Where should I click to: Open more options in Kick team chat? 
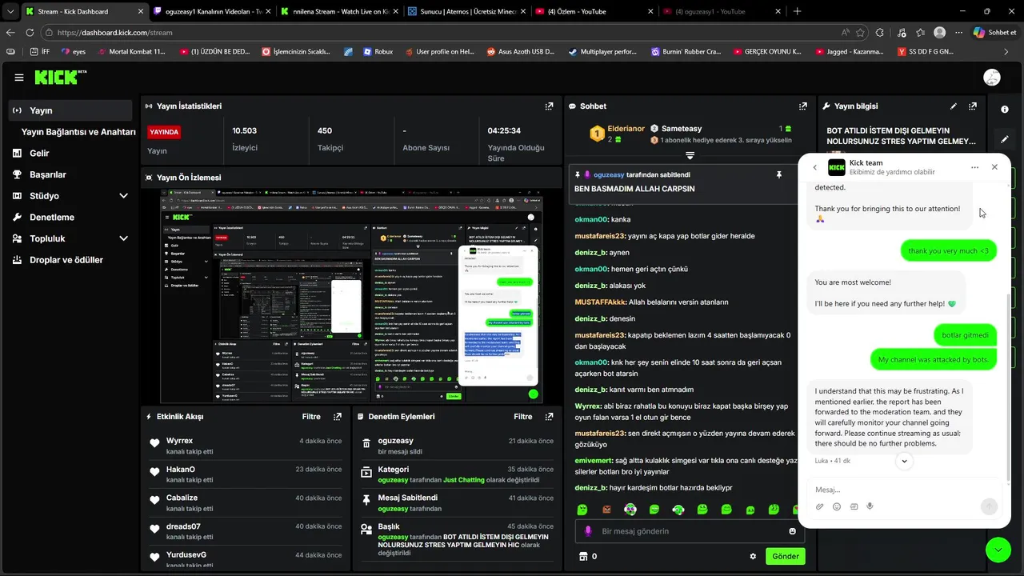(974, 167)
